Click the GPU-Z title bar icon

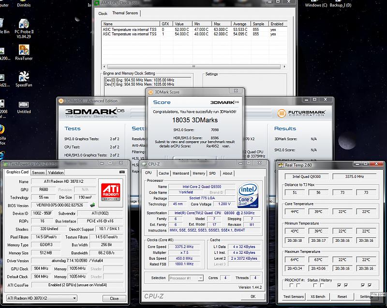coord(5,164)
